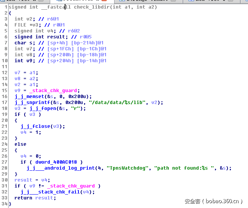Click the "TpnsWatchdog" string literal
The image size is (248, 208).
click(128, 168)
